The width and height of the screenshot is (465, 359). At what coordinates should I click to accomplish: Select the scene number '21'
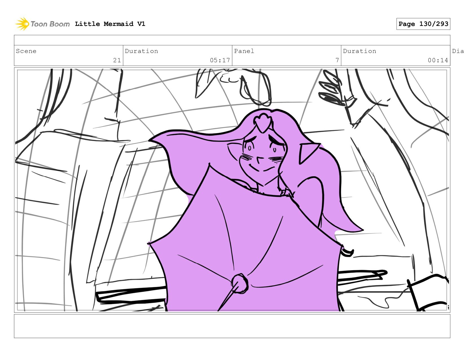(x=117, y=60)
